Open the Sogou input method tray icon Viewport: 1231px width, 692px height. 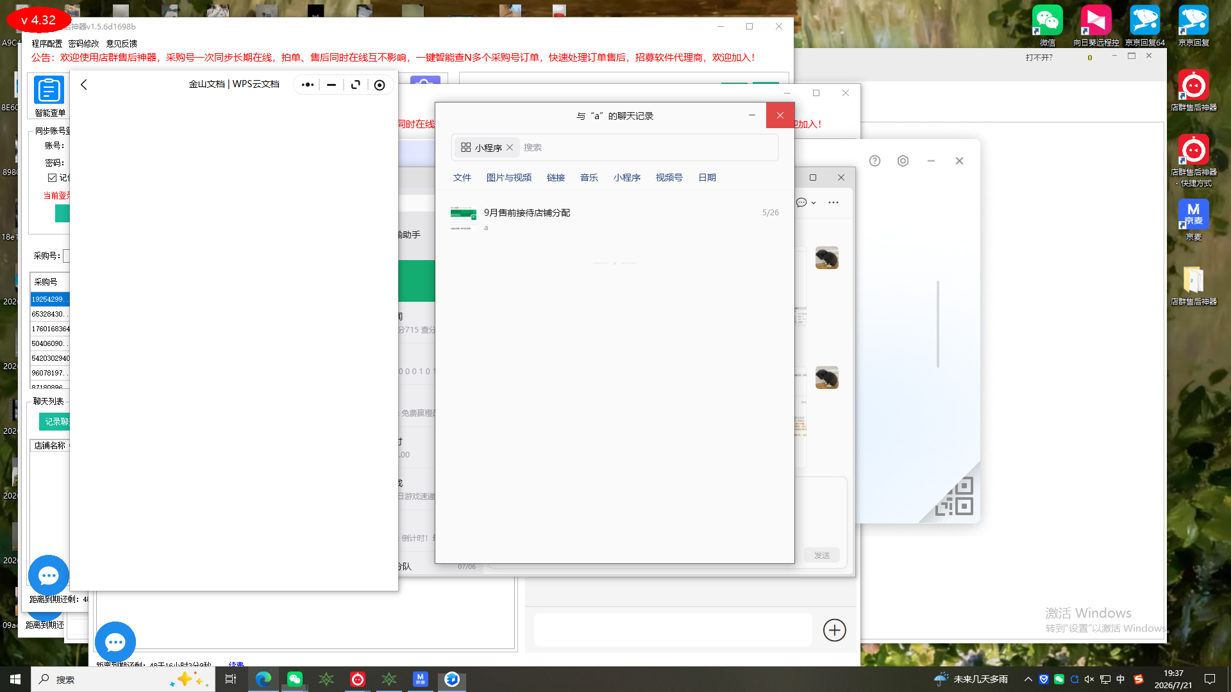(1139, 679)
